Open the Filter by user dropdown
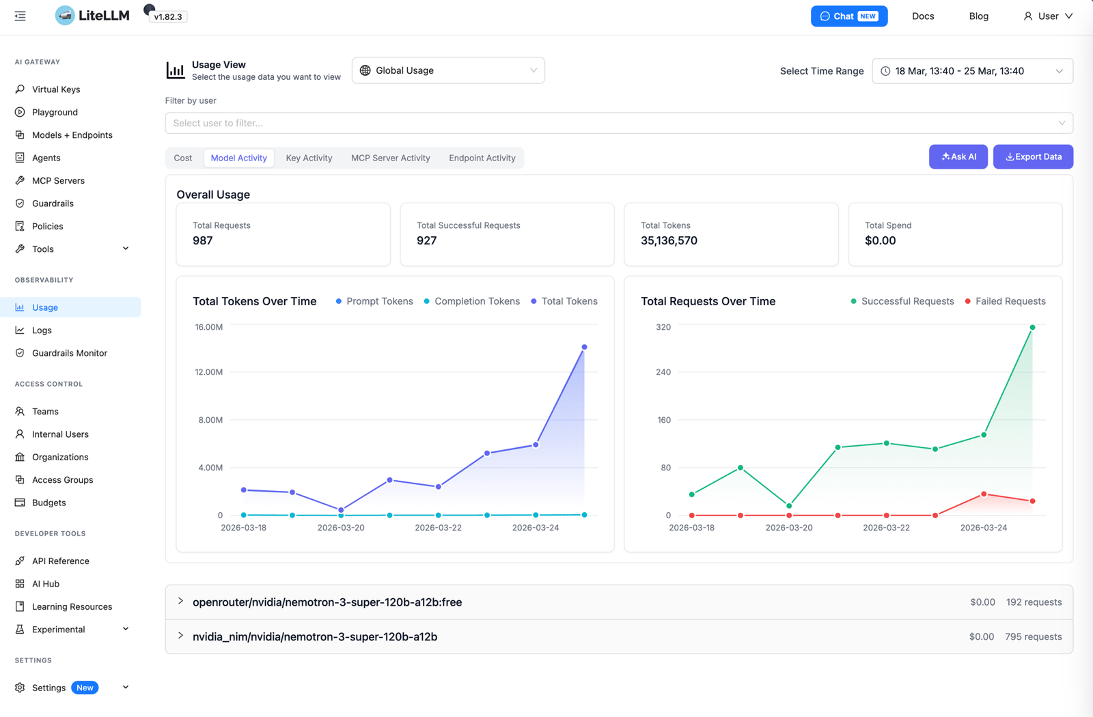 619,123
